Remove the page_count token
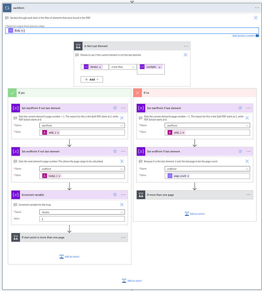Screen dimensions: 262x291 [x=188, y=176]
